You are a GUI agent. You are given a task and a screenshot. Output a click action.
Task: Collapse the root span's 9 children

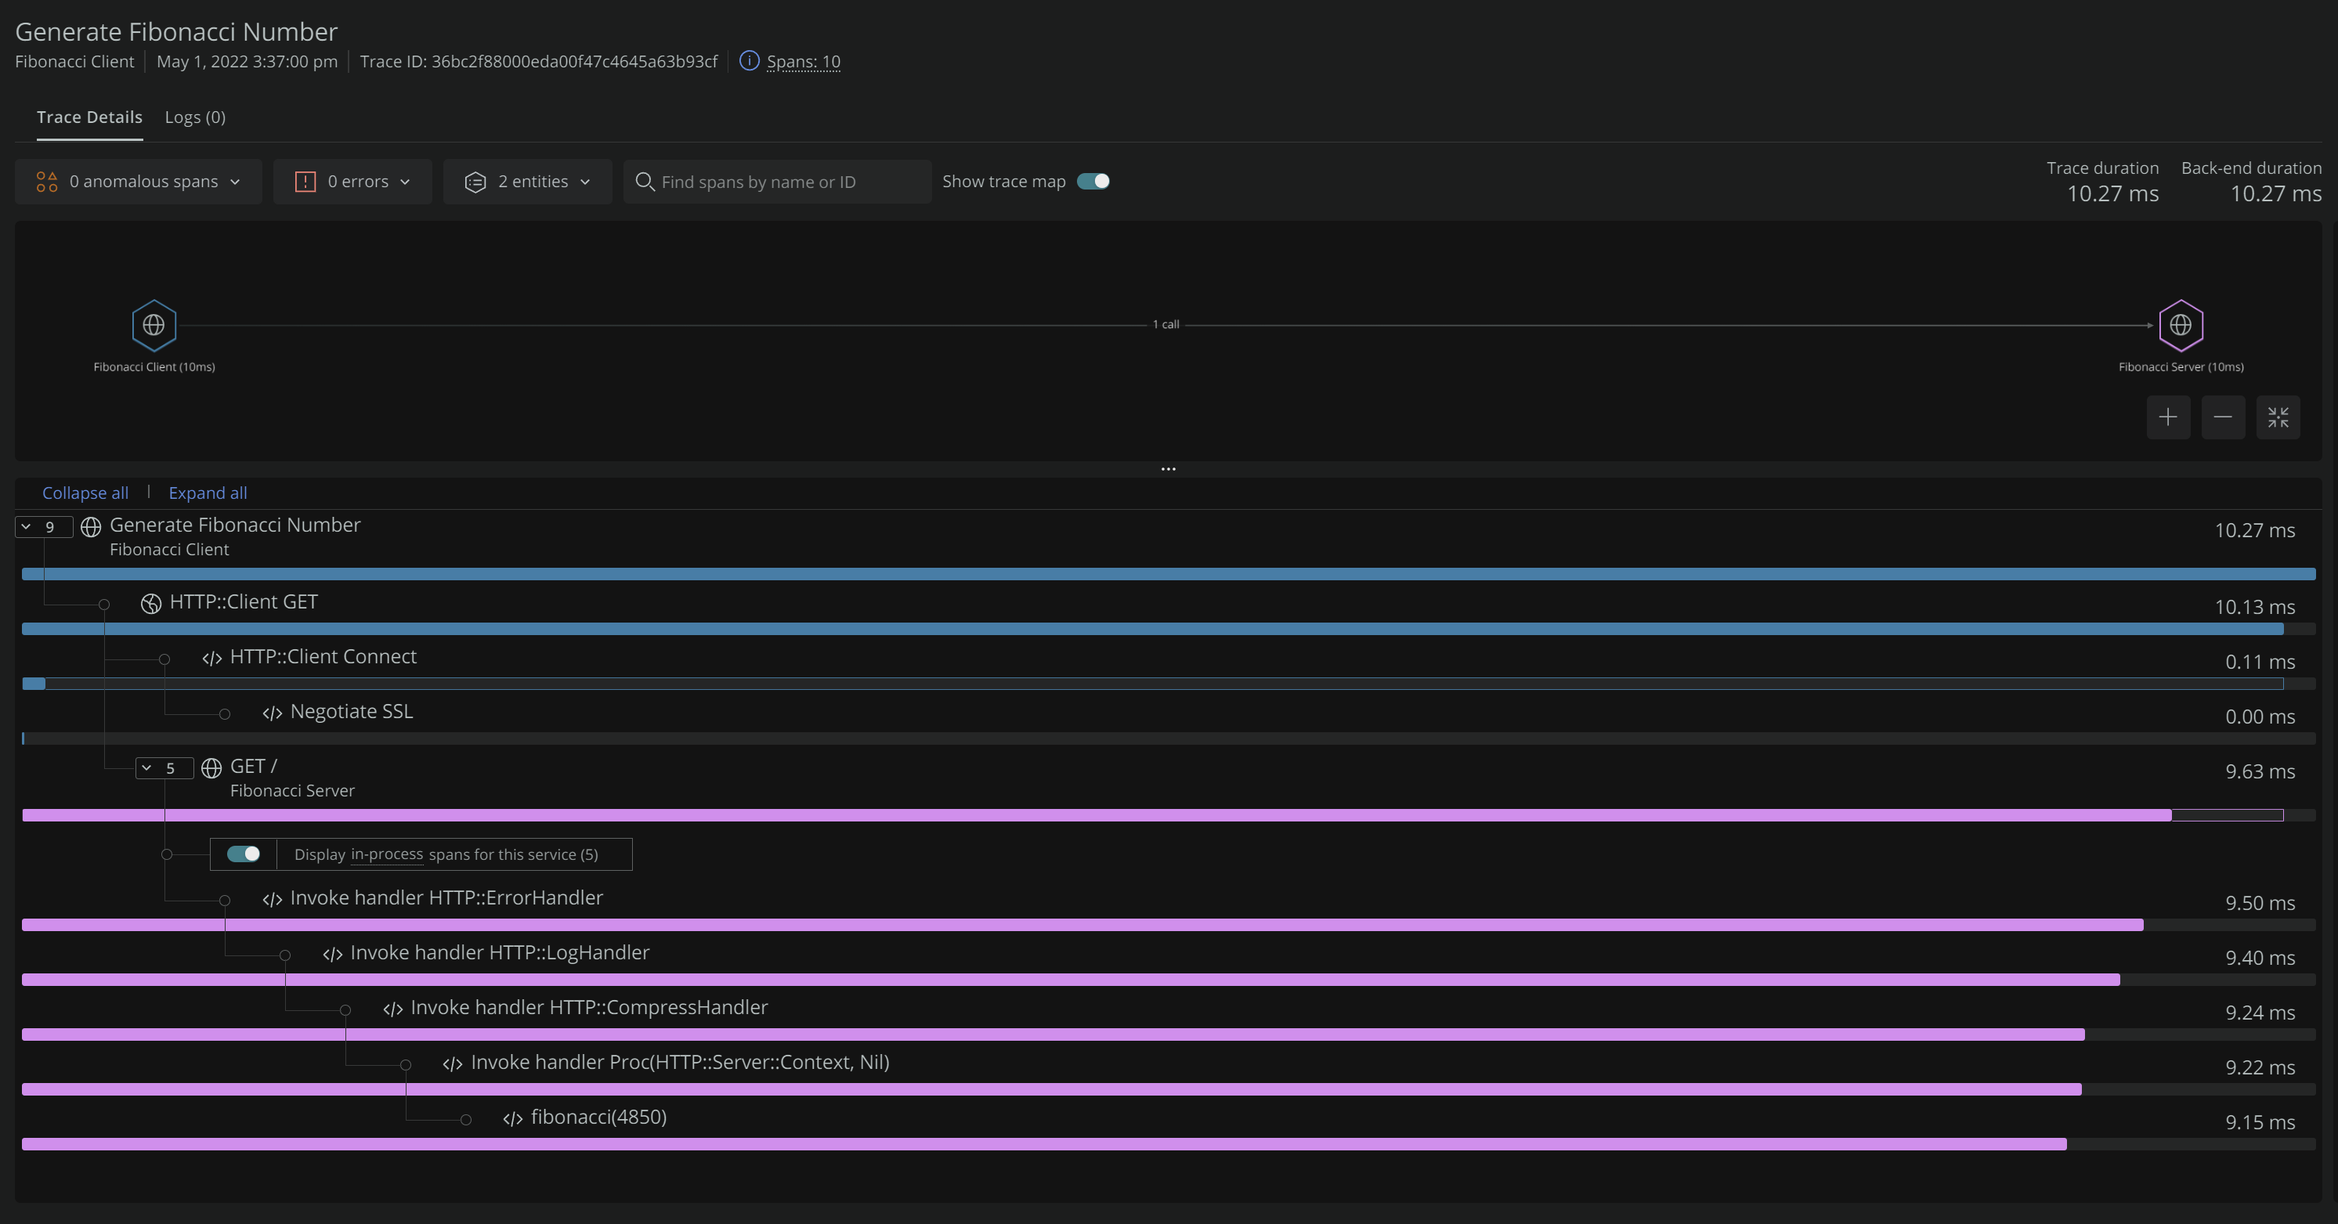pyautogui.click(x=42, y=526)
